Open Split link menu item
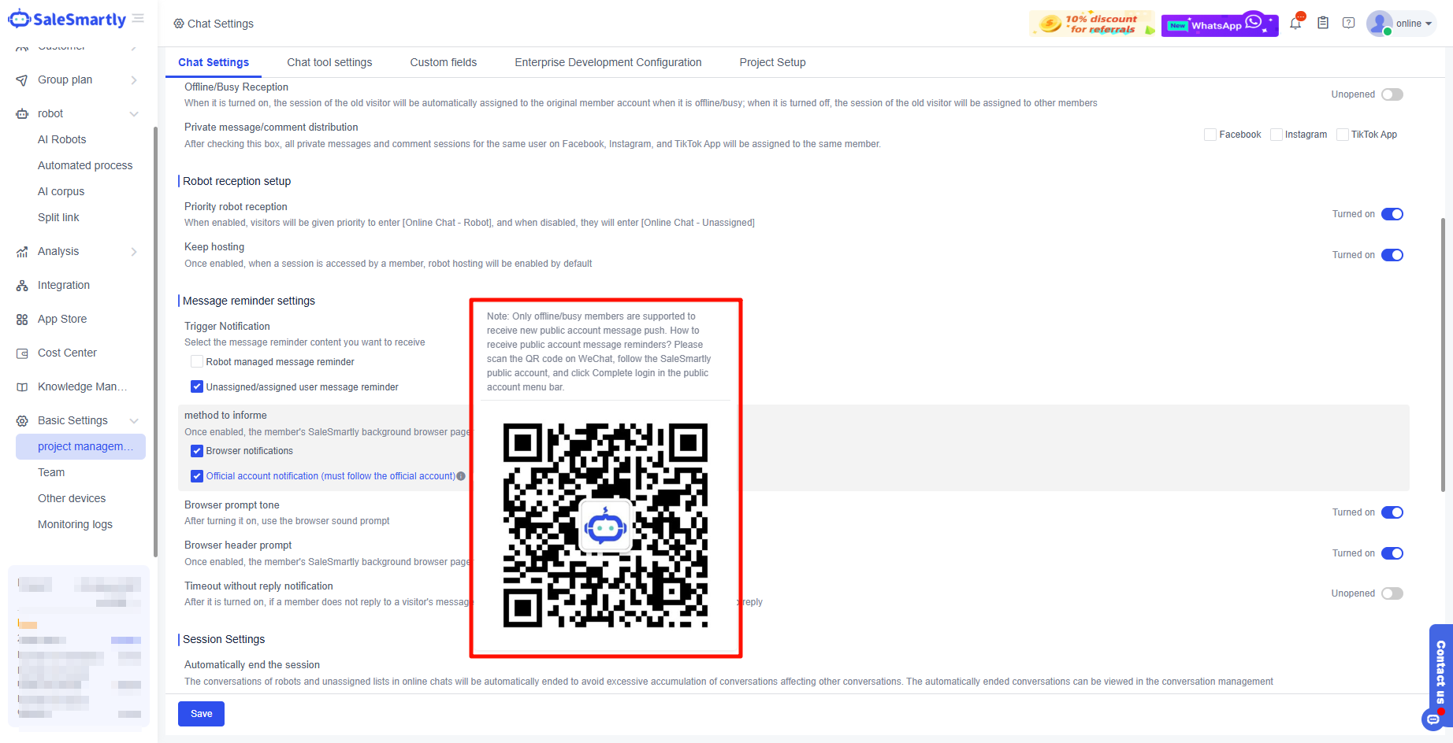The image size is (1453, 743). click(58, 217)
